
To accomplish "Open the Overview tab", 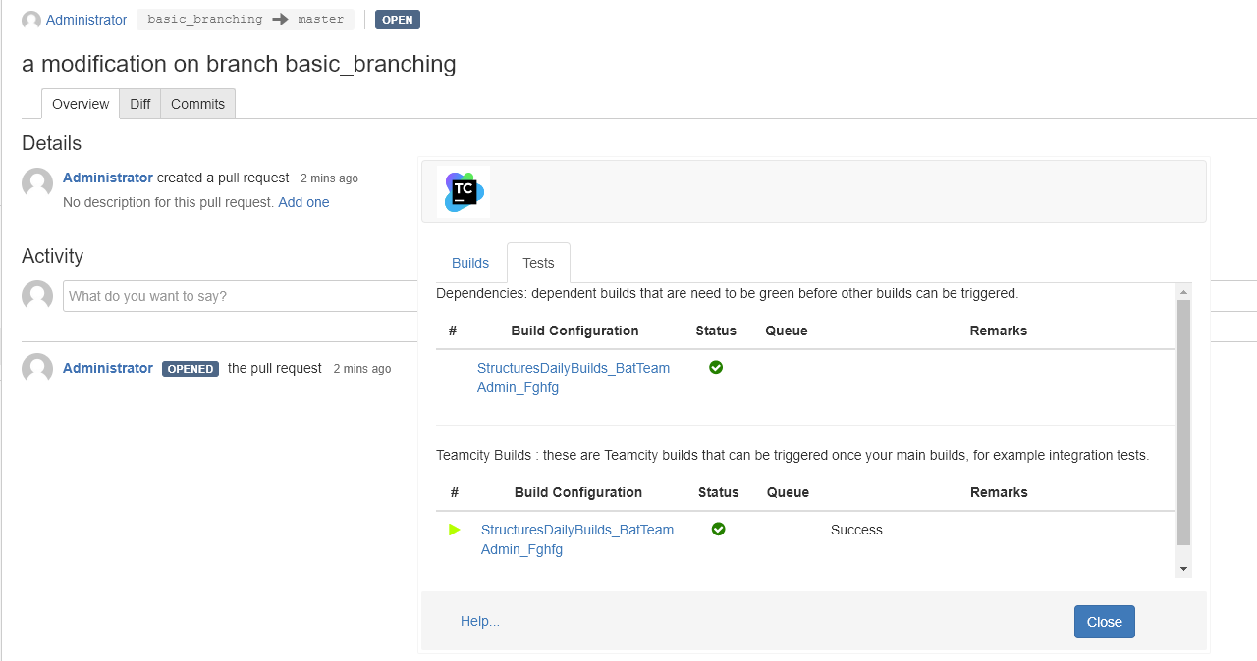I will pyautogui.click(x=81, y=104).
